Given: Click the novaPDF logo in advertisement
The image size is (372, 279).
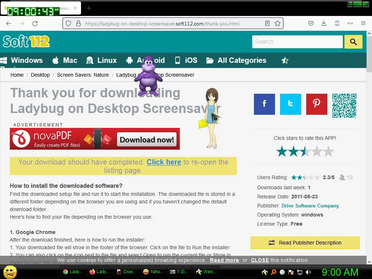Looking at the screenshot, I should [21, 139].
